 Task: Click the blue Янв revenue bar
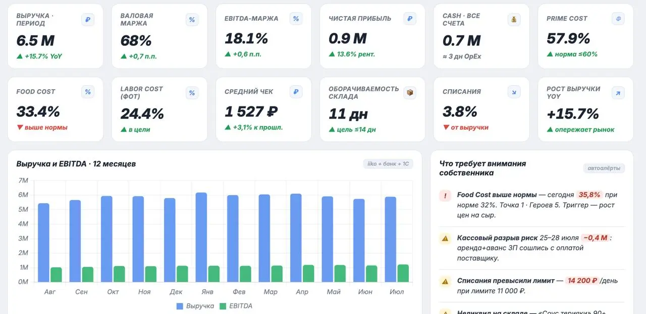point(201,237)
